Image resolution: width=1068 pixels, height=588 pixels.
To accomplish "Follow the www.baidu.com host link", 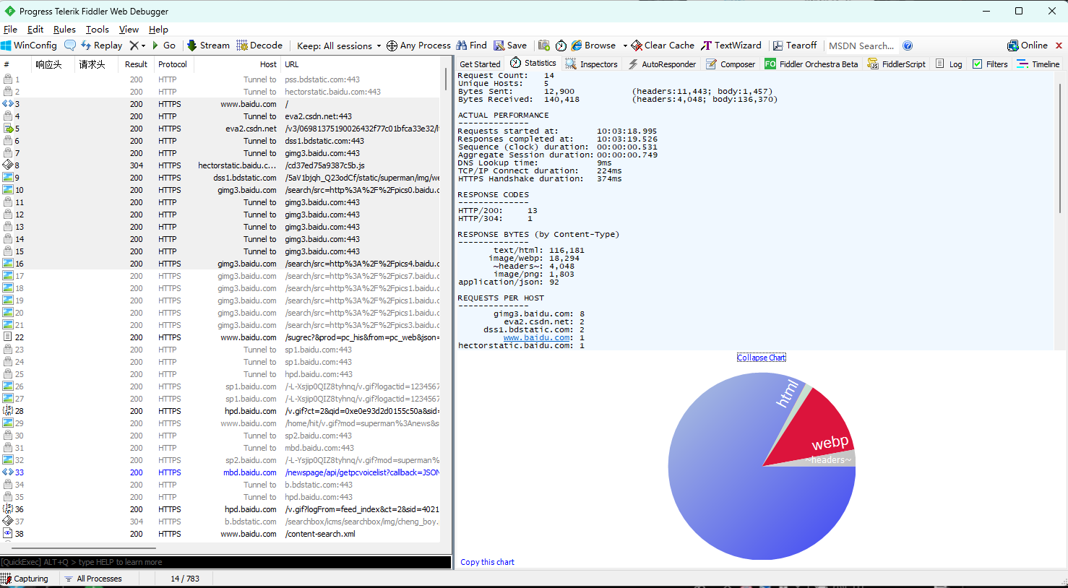I will point(536,338).
